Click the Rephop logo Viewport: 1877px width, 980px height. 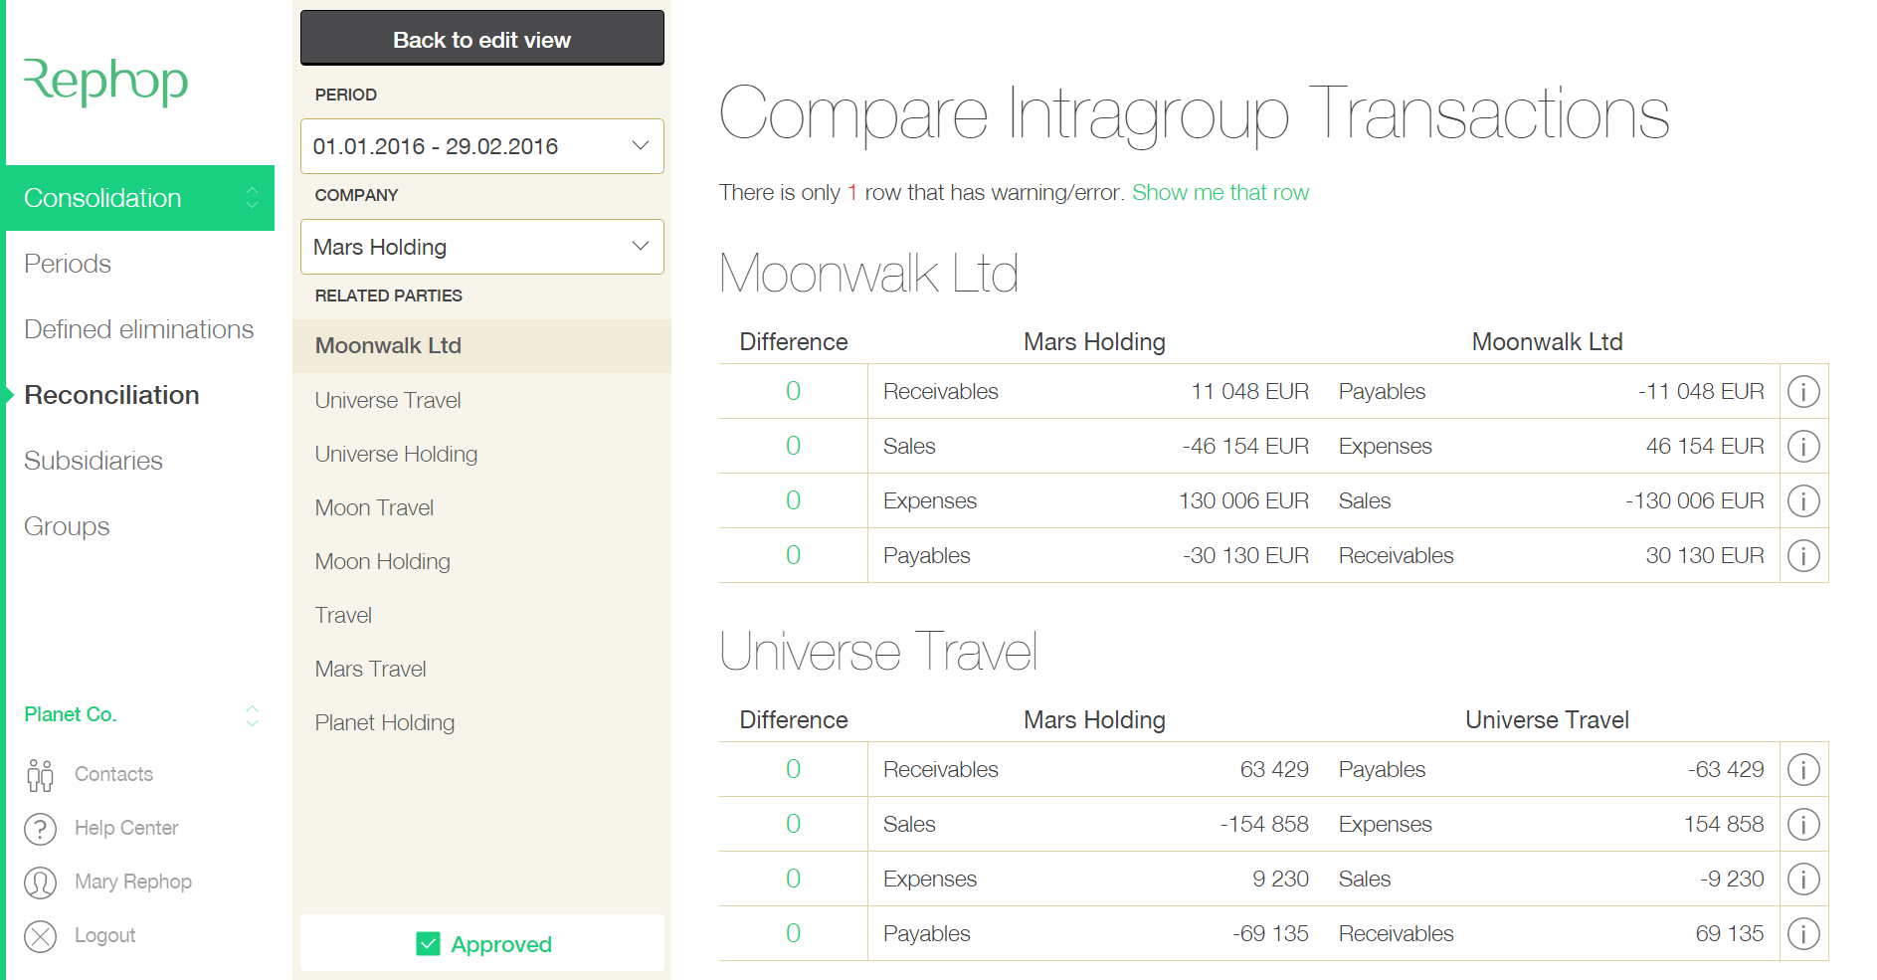coord(105,83)
